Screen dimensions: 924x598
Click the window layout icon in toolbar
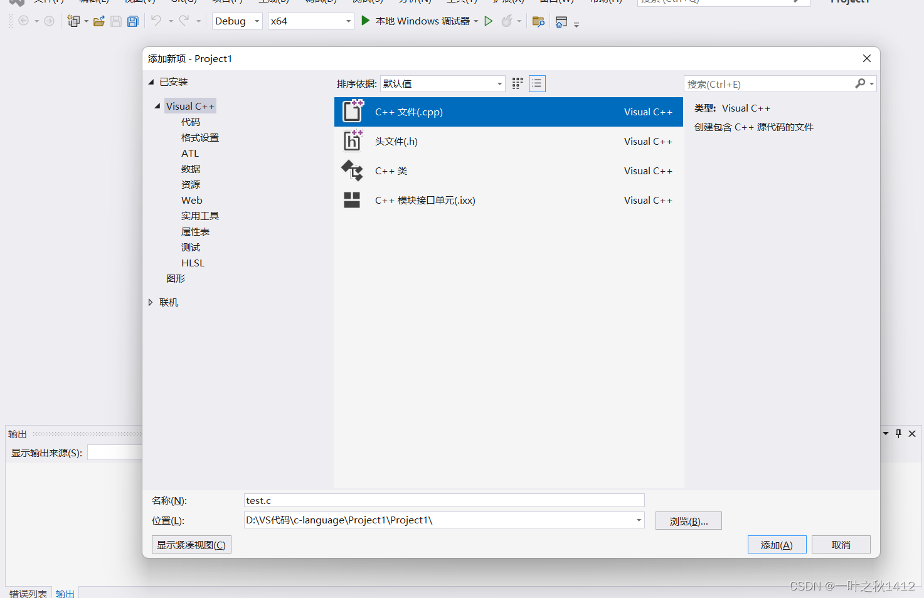coord(561,21)
